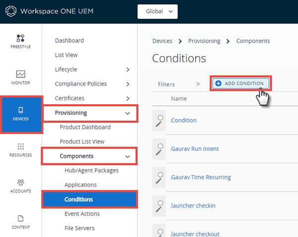Open the .Condition link
The width and height of the screenshot is (298, 237).
[183, 120]
